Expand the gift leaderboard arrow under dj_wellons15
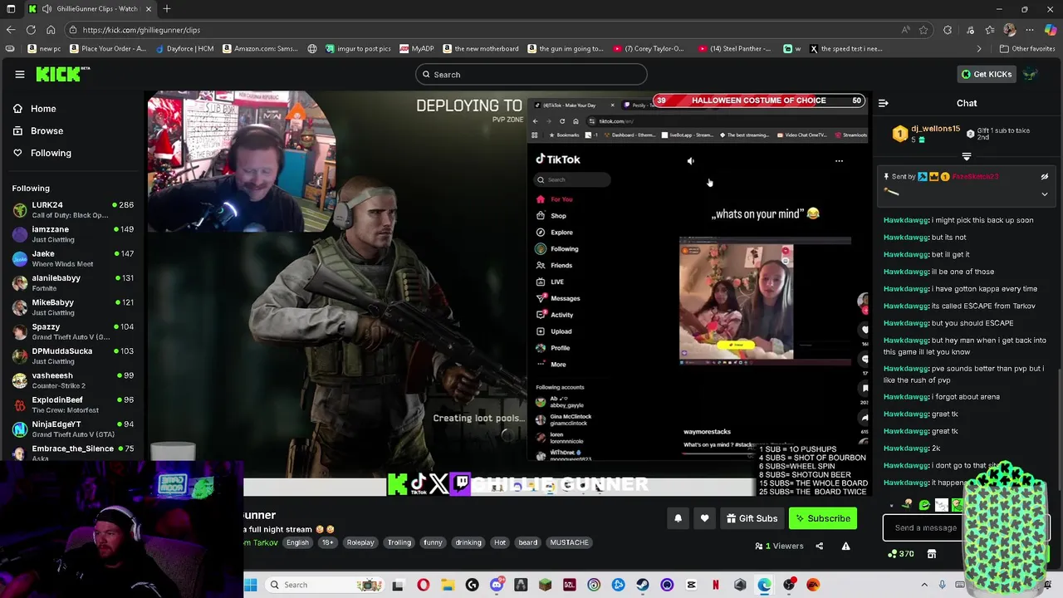The image size is (1063, 598). pyautogui.click(x=967, y=156)
